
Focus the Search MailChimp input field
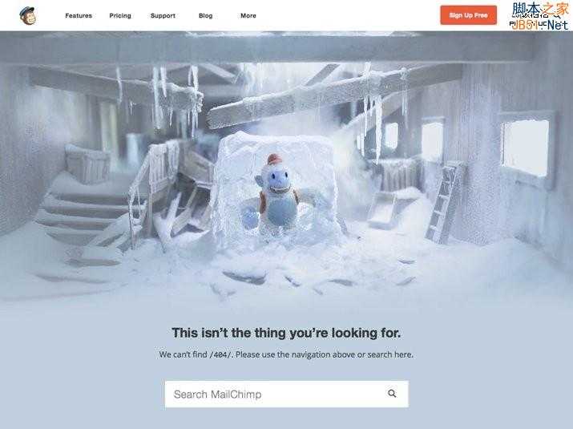tap(287, 395)
